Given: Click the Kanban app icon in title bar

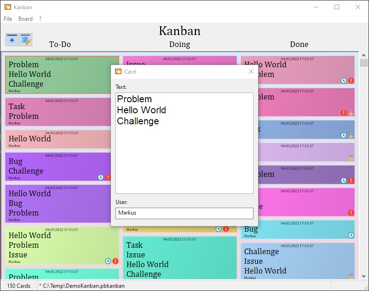Looking at the screenshot, I should (x=8, y=7).
